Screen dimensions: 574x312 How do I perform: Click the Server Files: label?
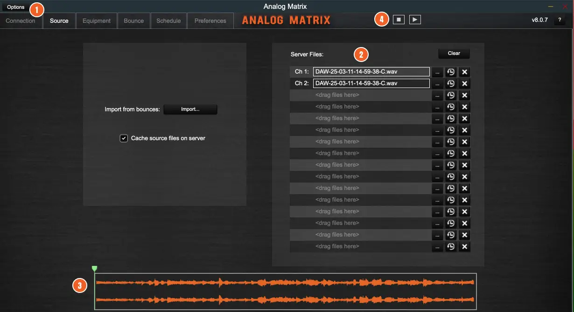(x=307, y=54)
